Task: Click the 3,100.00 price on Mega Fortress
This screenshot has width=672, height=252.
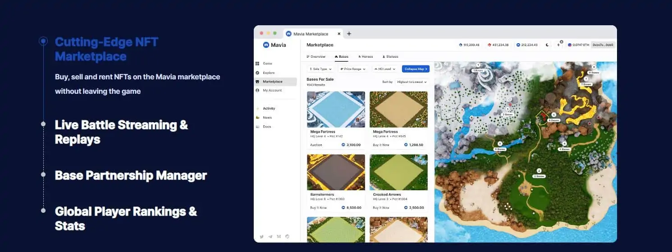Action: coord(351,145)
